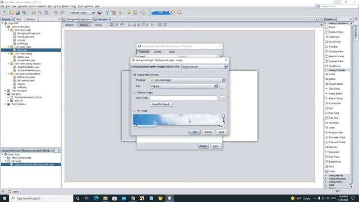The height and width of the screenshot is (202, 359).
Task: Collapse the com.raven.swing package node
Action: point(8,54)
